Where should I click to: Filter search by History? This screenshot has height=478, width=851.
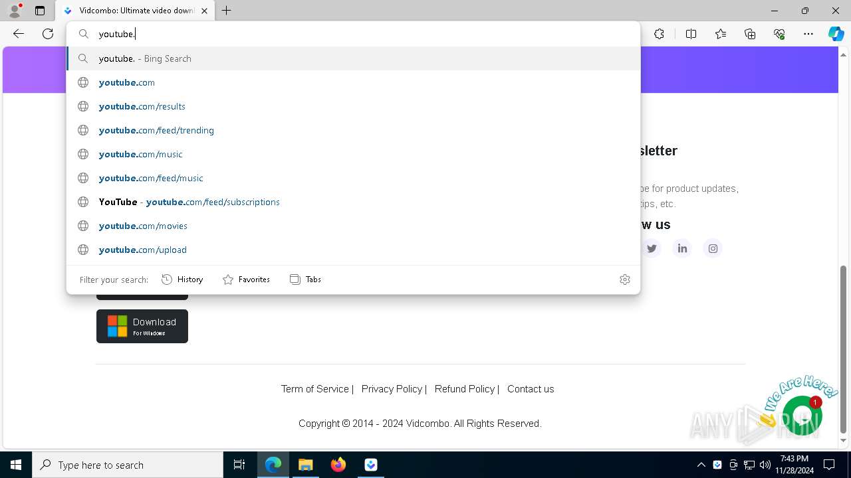(x=182, y=279)
